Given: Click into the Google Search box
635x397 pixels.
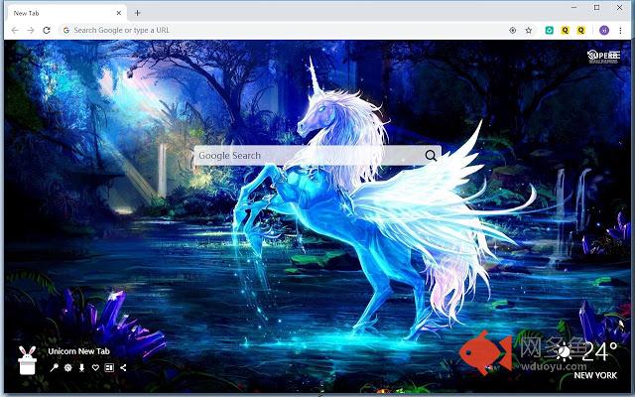Looking at the screenshot, I should 317,156.
